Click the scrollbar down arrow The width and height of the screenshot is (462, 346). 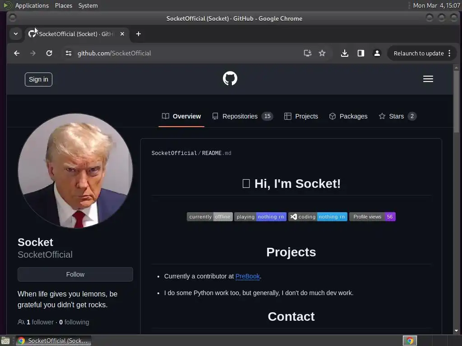pos(456,331)
